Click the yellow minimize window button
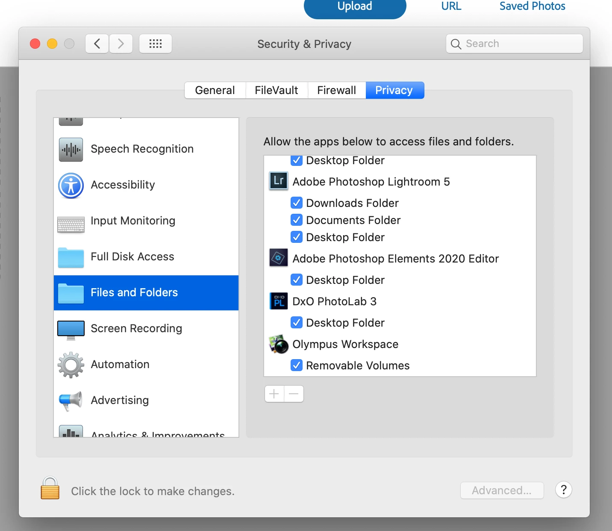612x531 pixels. pos(52,44)
